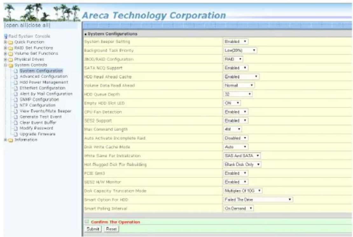Open Alert By Mail Configuration page
The image size is (353, 237).
[46, 94]
